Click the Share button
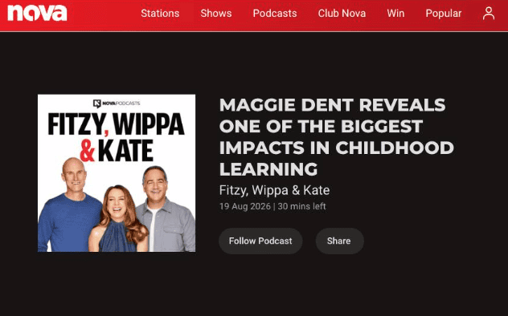 pos(339,241)
